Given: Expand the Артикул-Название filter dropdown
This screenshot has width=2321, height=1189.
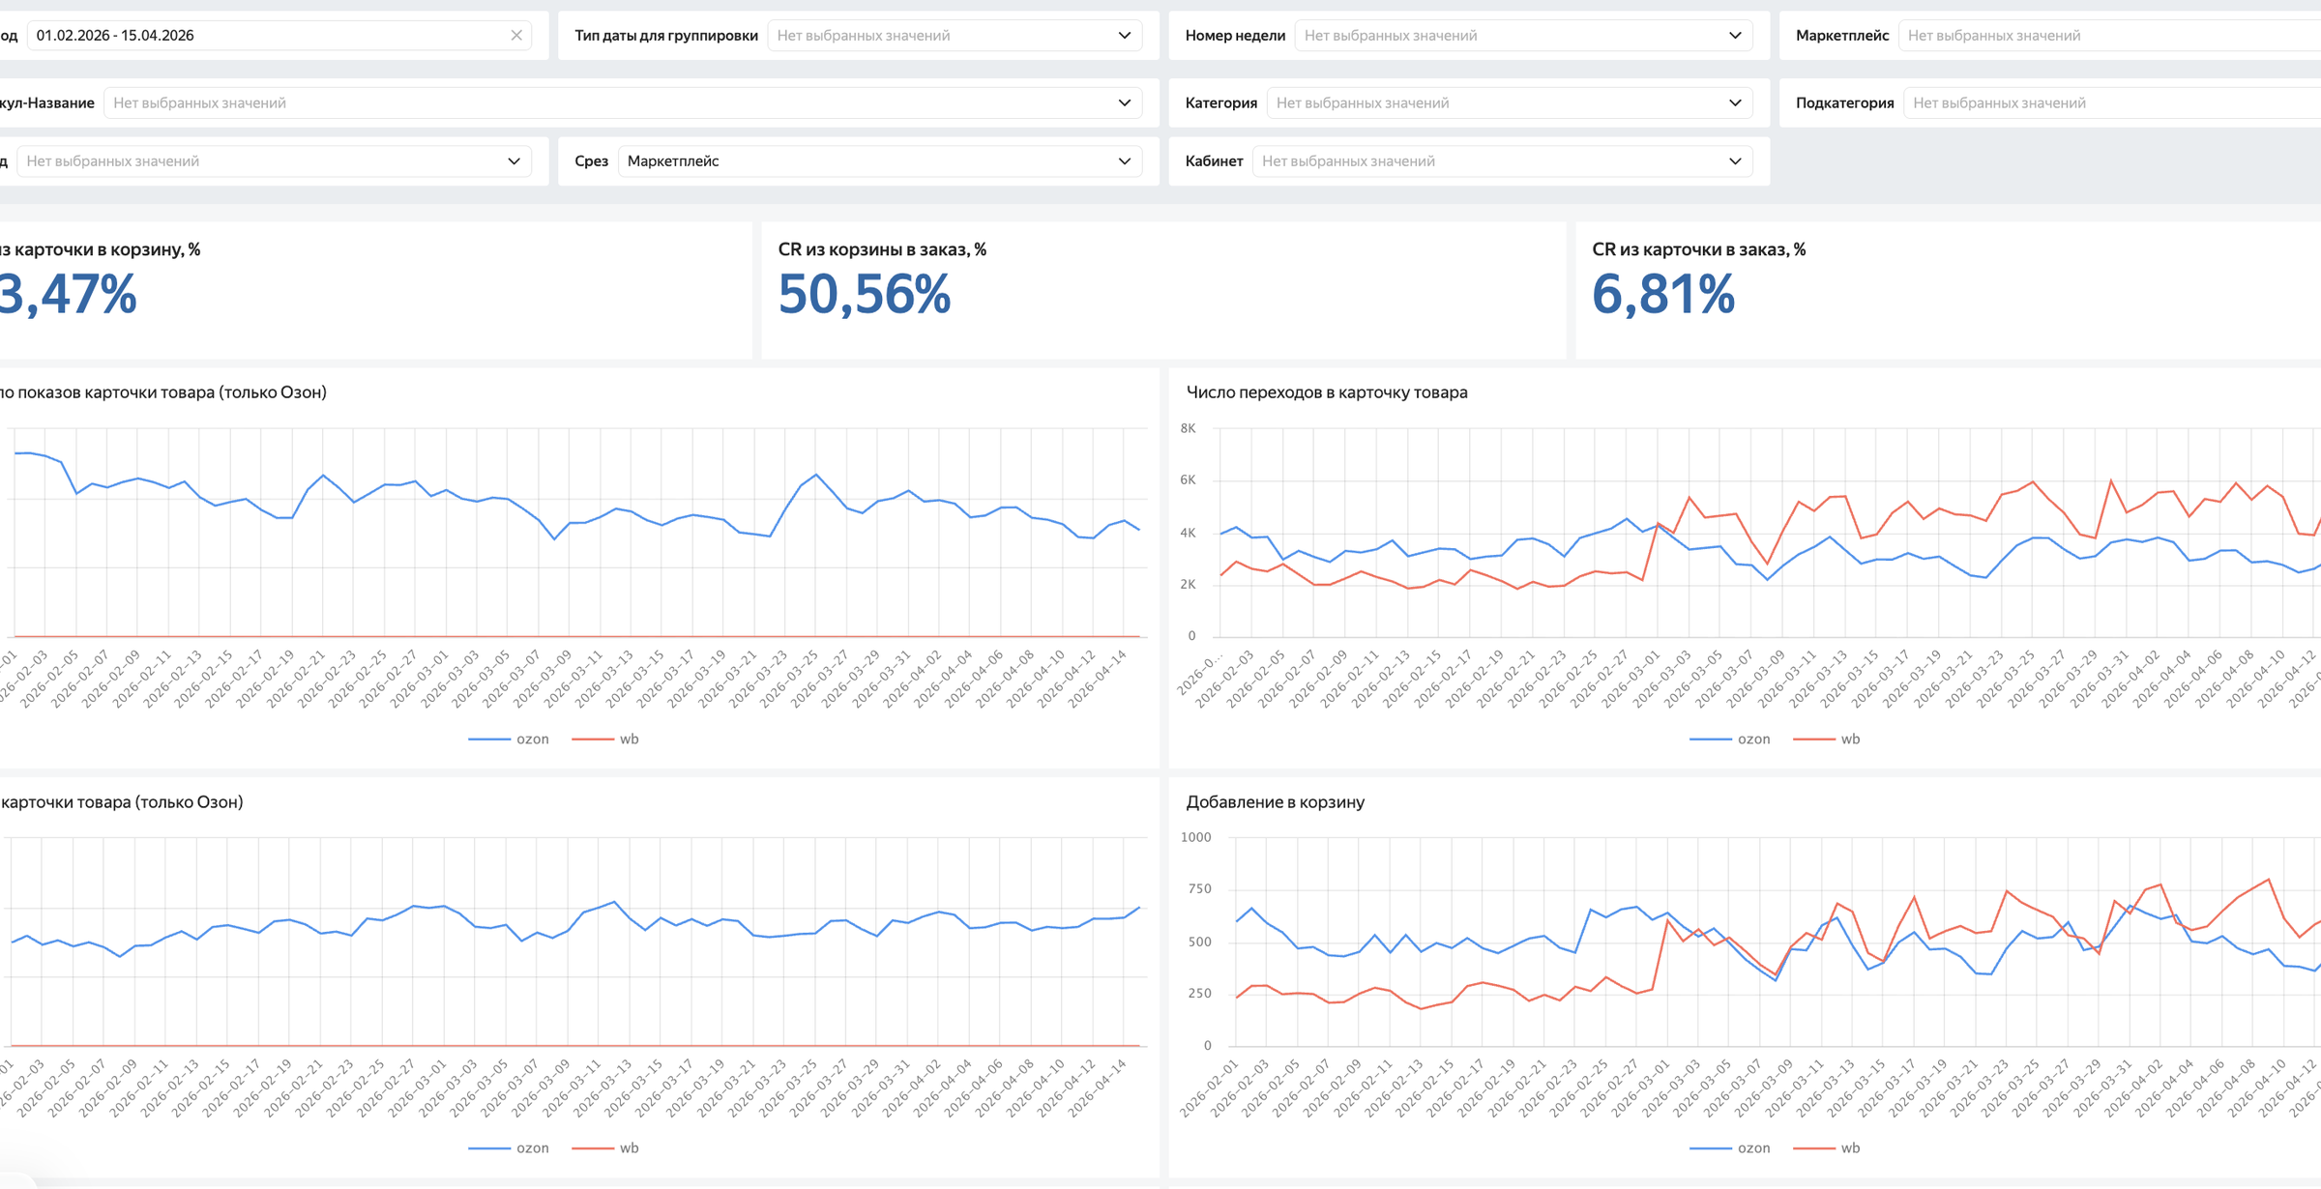Looking at the screenshot, I should (623, 103).
